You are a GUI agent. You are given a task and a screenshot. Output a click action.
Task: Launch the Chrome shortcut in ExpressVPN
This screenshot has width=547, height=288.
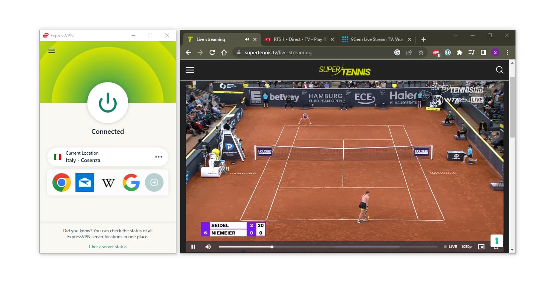tap(62, 182)
